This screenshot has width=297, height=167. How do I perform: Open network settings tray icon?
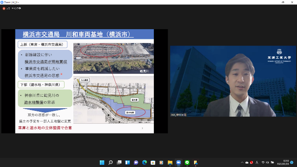coord(263,163)
